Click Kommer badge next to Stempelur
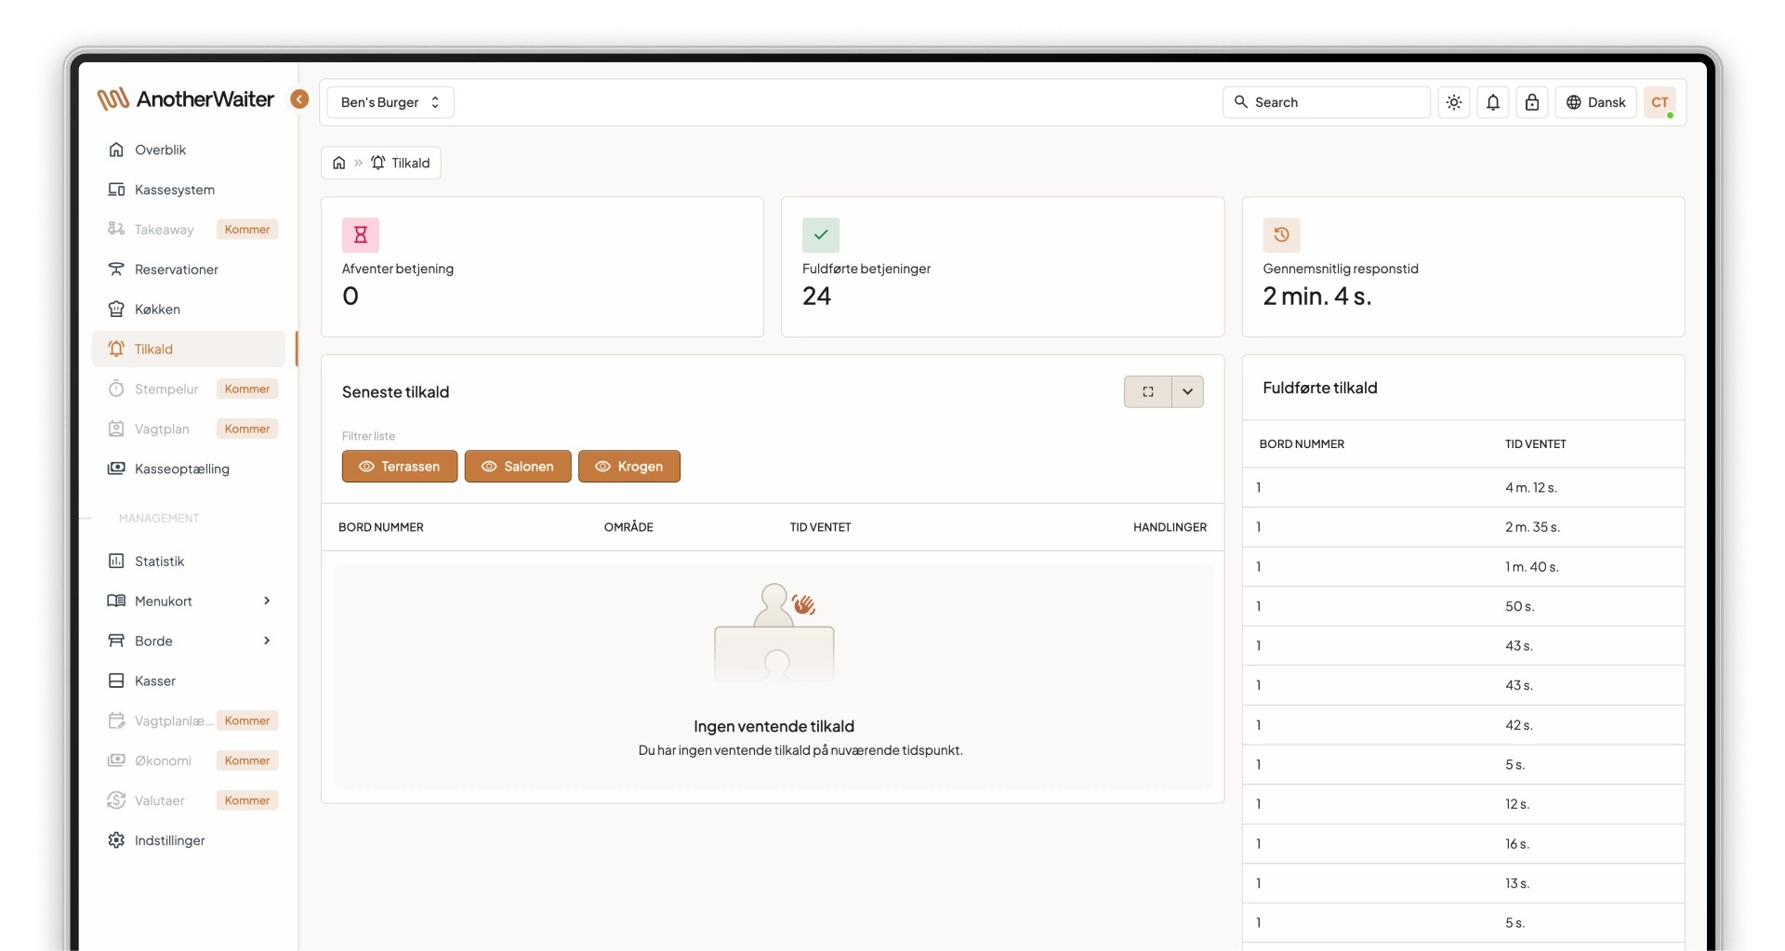The height and width of the screenshot is (951, 1785). tap(247, 389)
